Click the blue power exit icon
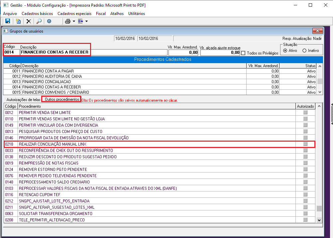This screenshot has height=238, width=333. point(49,21)
